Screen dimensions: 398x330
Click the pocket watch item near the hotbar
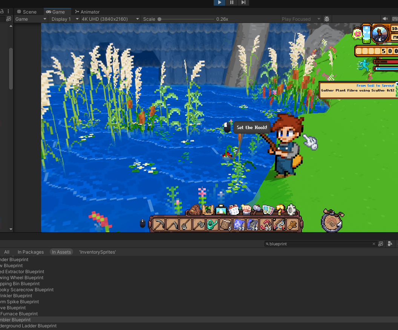coord(332,221)
